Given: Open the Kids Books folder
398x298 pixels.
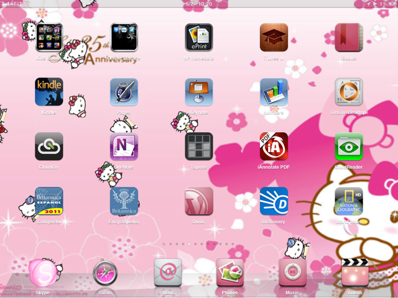Looking at the screenshot, I should coord(49,37).
